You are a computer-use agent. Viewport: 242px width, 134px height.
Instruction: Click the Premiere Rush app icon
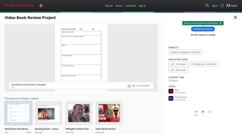click(x=171, y=98)
